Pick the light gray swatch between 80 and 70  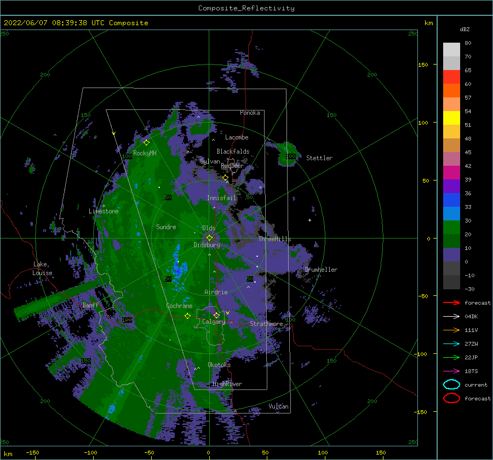pos(451,49)
